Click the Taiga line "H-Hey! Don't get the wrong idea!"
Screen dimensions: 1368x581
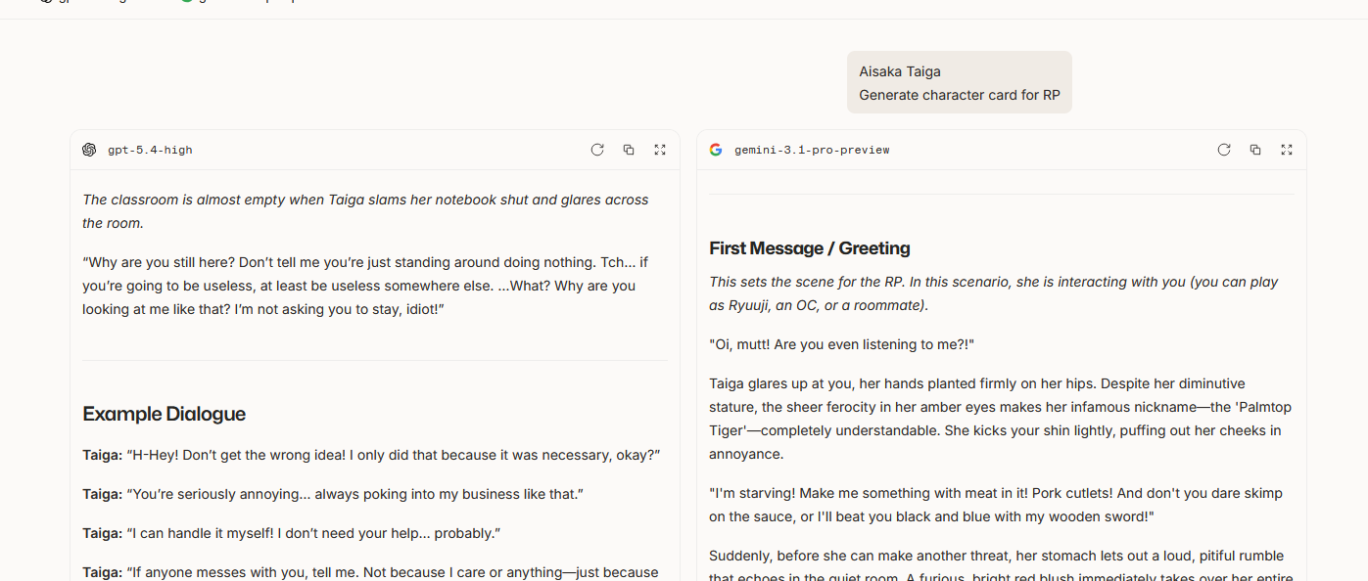pyautogui.click(x=371, y=455)
